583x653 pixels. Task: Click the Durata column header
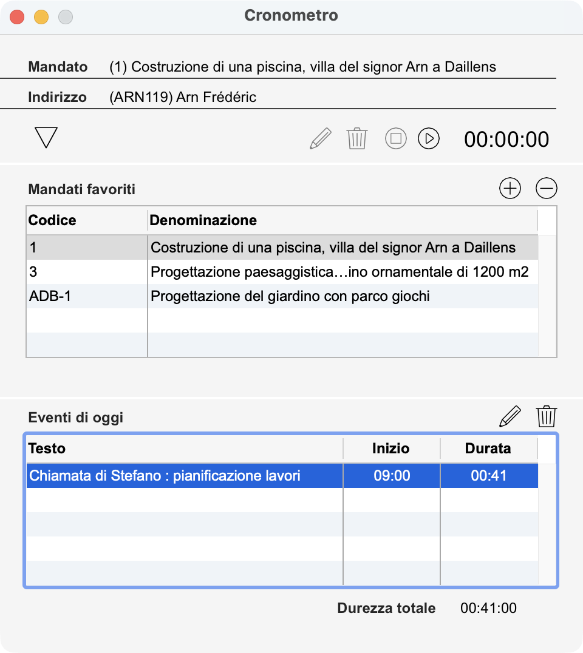pos(488,448)
